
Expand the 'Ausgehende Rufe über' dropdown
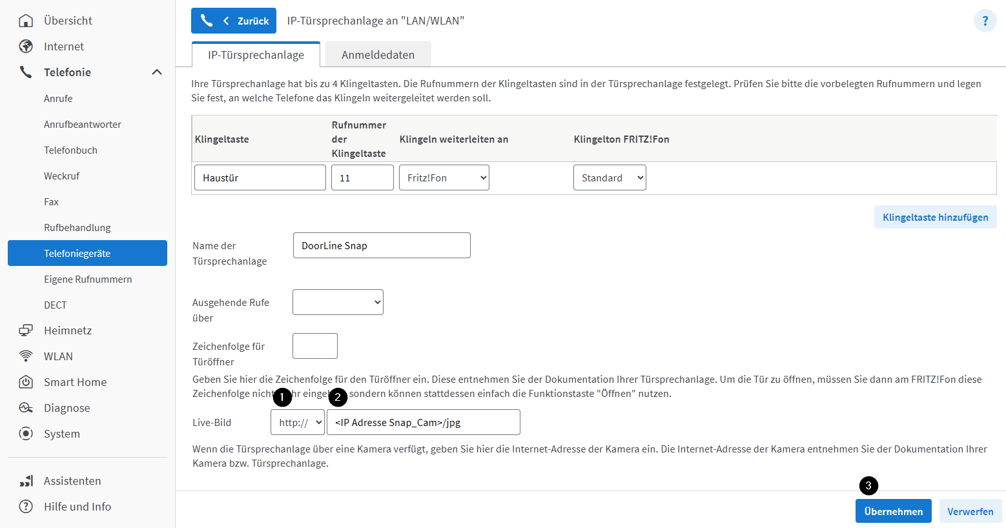tap(338, 302)
